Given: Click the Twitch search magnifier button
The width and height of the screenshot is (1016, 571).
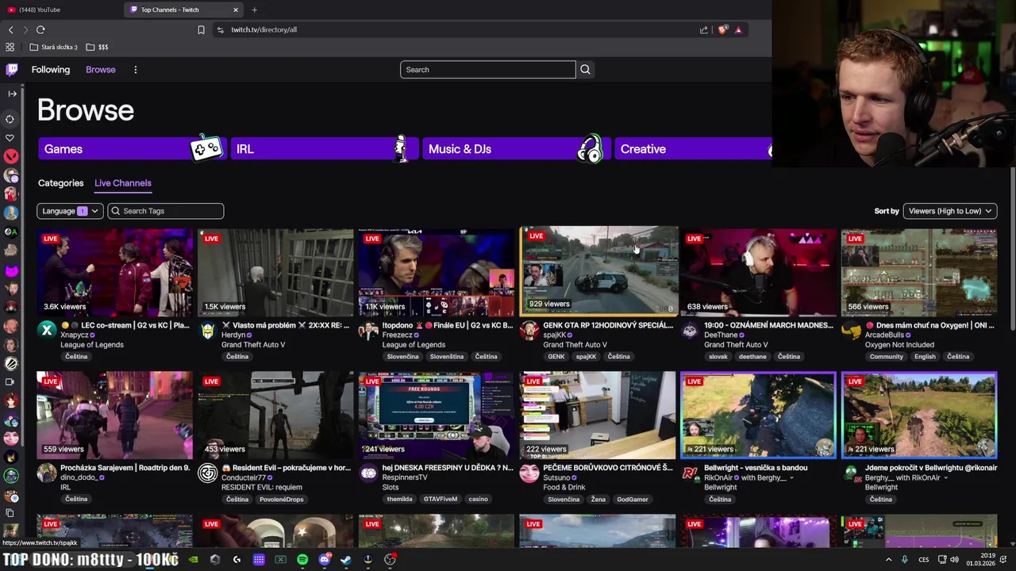Looking at the screenshot, I should [x=585, y=70].
